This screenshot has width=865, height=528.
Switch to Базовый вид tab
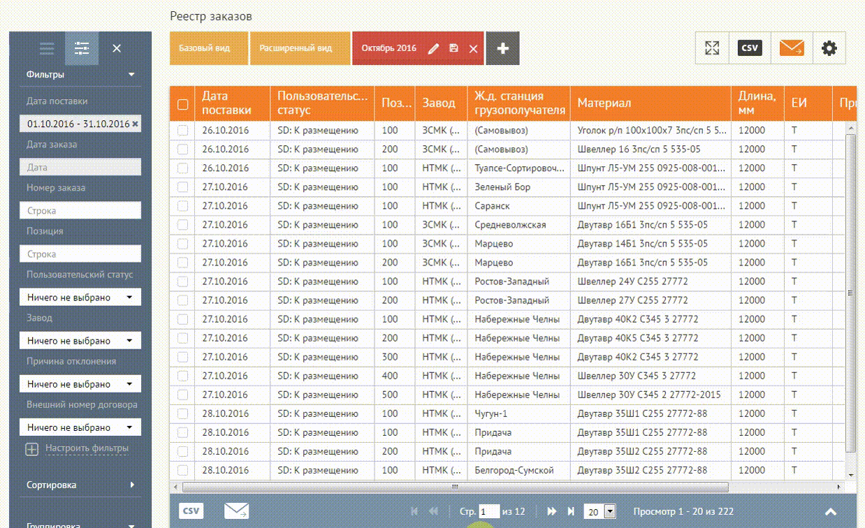coord(204,49)
